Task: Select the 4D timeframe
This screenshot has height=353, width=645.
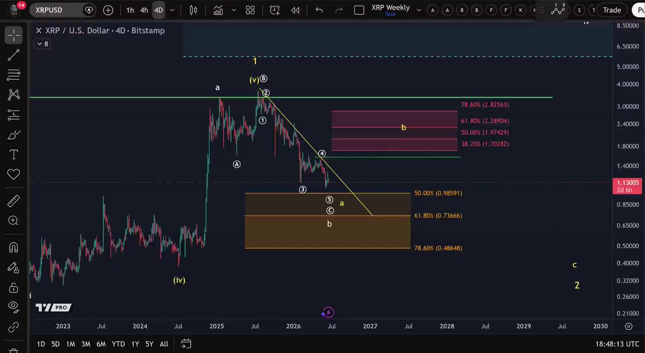Action: point(158,10)
